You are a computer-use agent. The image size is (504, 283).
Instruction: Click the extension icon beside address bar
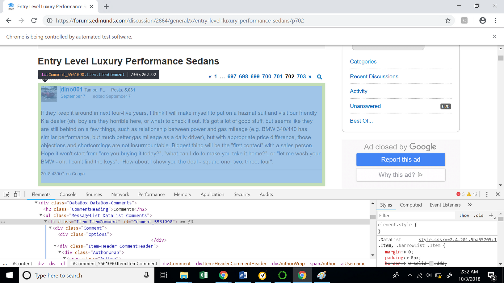coord(464,20)
